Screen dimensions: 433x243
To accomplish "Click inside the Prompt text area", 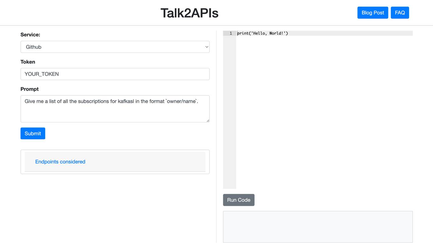I will click(x=115, y=109).
